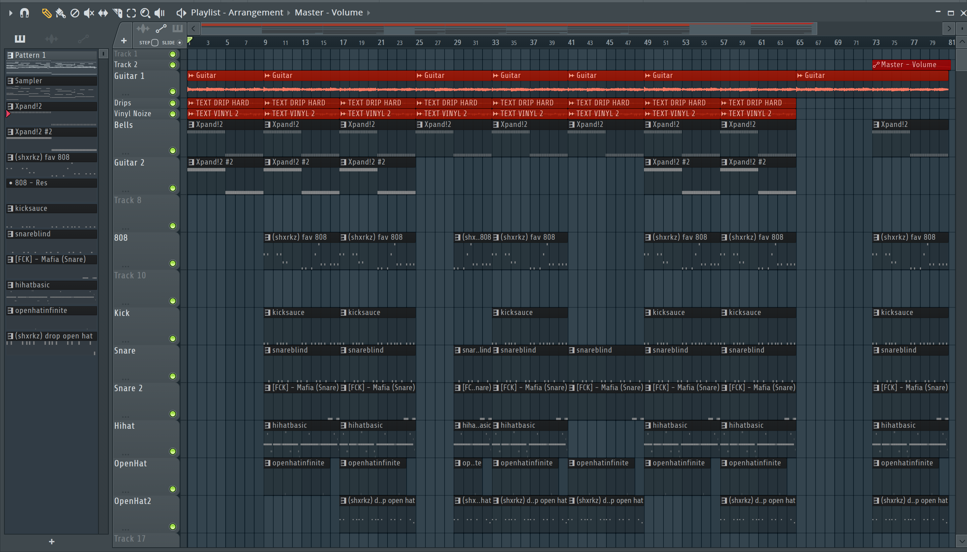Select the Draw pencil tool
Image resolution: width=967 pixels, height=552 pixels.
coord(46,13)
